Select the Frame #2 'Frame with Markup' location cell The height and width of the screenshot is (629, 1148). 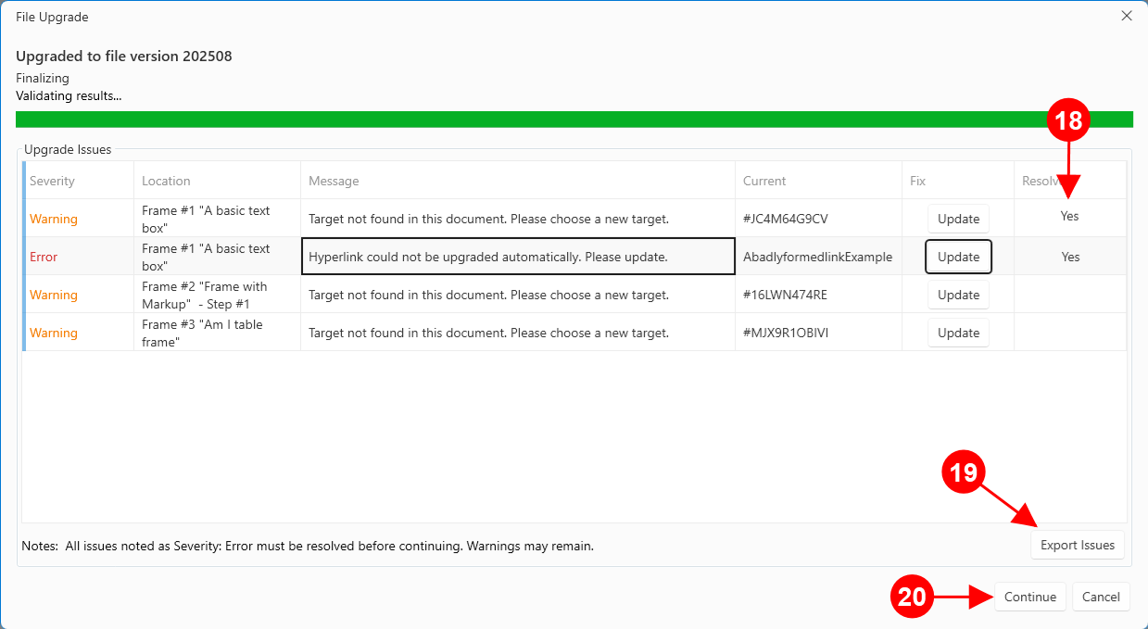click(x=205, y=295)
